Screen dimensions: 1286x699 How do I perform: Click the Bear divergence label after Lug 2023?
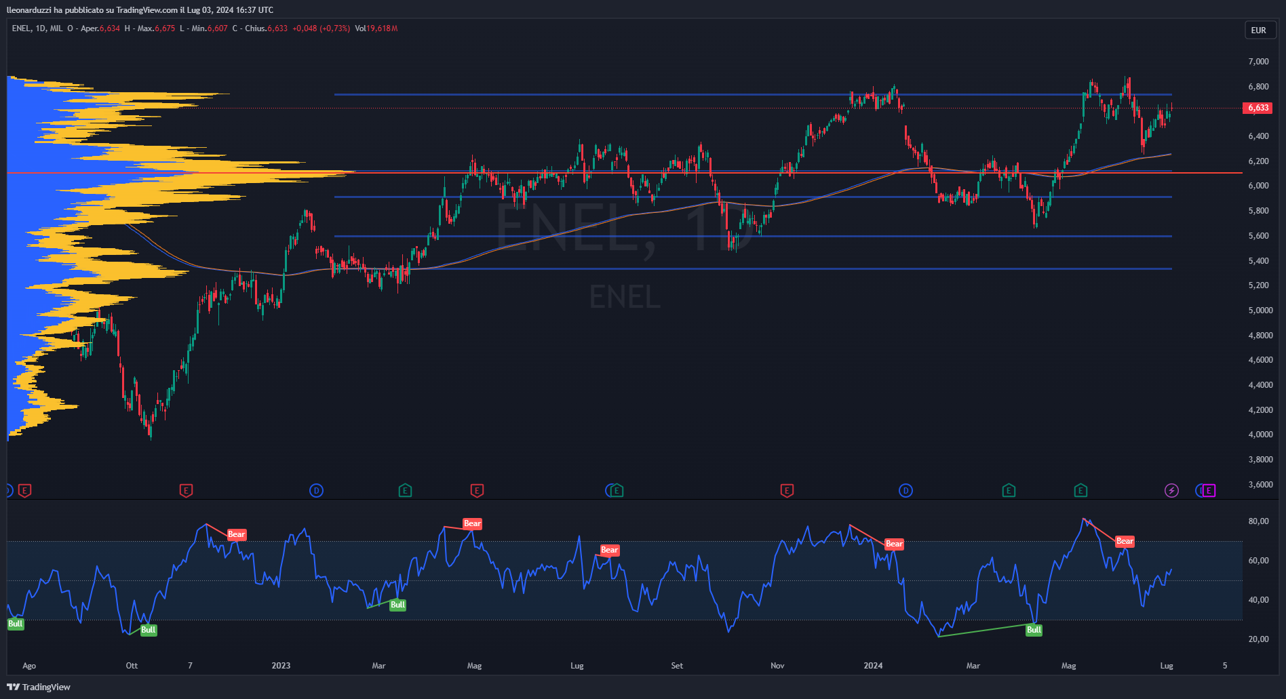coord(609,550)
